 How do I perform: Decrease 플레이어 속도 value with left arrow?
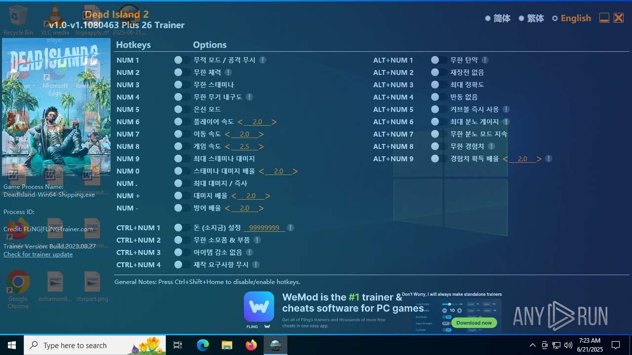point(240,122)
